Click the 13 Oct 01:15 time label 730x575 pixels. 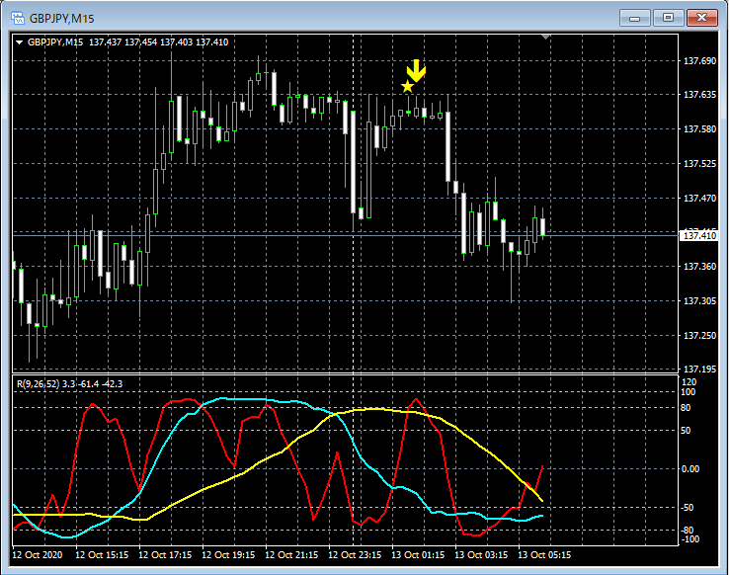(x=418, y=555)
